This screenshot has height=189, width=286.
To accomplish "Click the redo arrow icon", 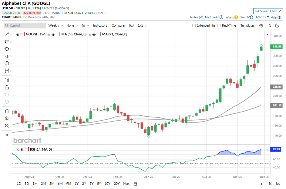I will [7, 102].
